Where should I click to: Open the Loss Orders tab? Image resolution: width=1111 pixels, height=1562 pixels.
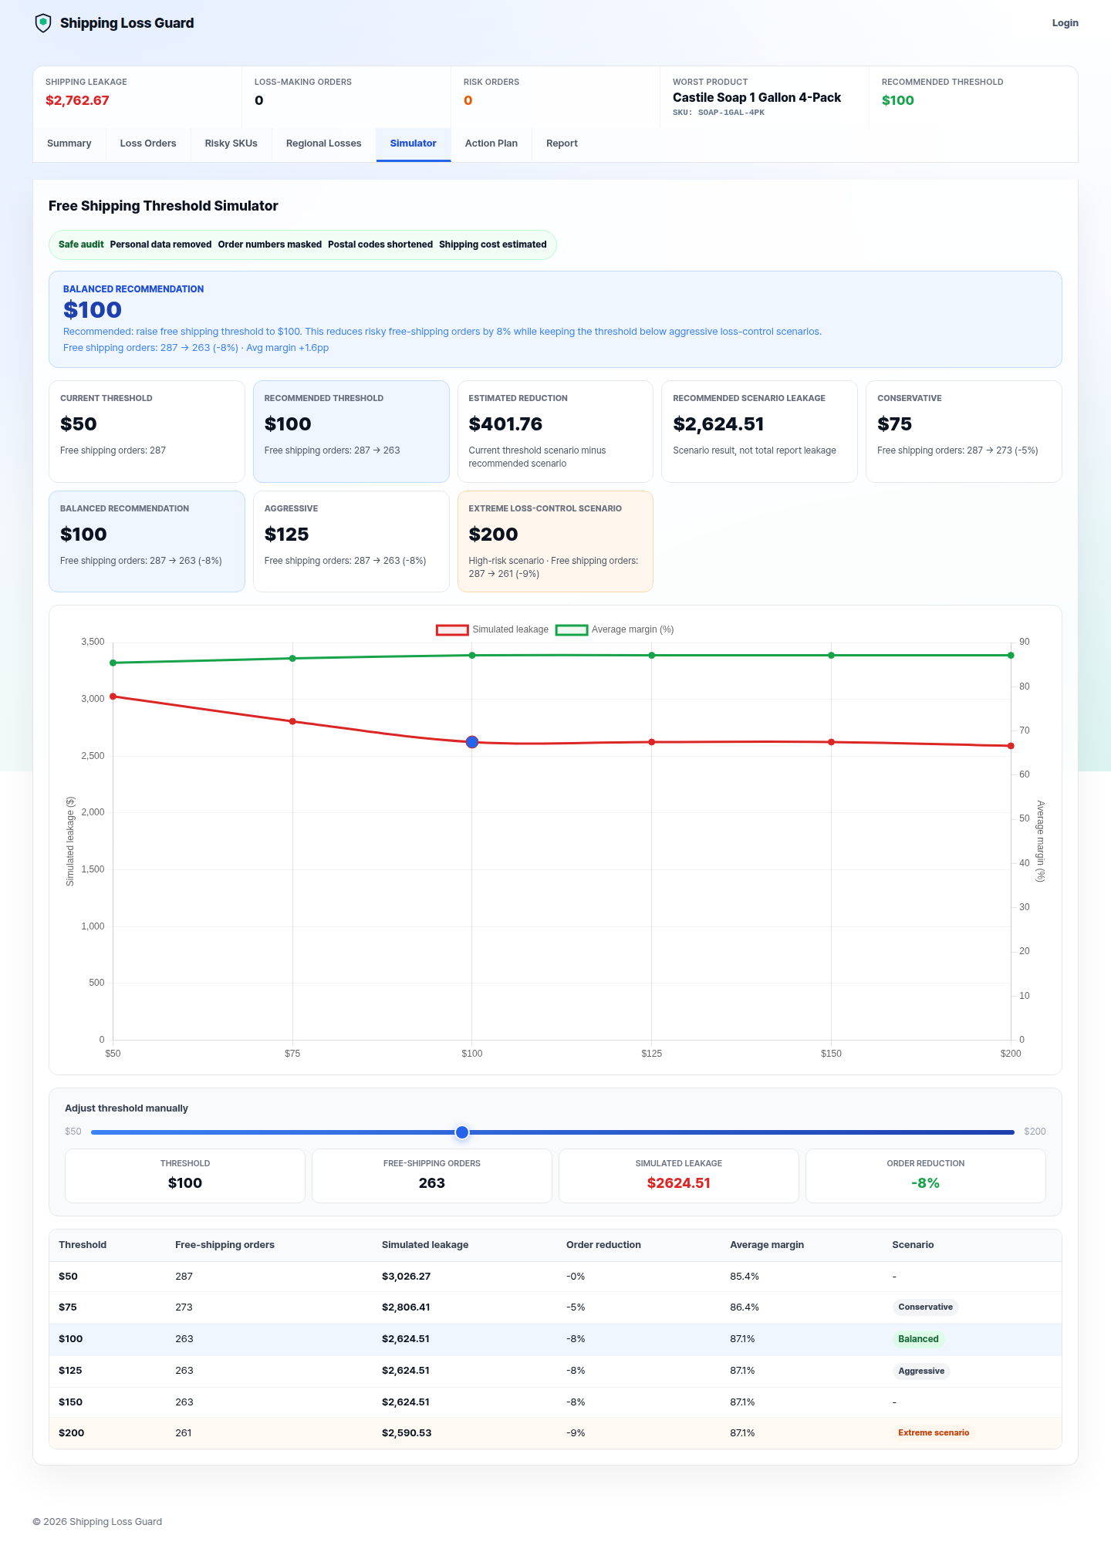148,143
